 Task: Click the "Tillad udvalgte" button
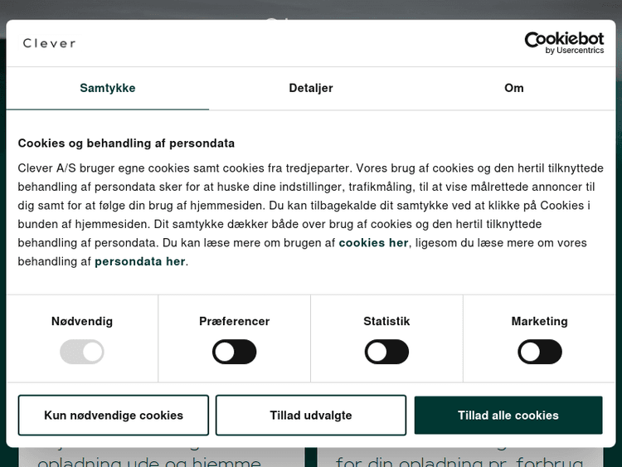point(311,416)
